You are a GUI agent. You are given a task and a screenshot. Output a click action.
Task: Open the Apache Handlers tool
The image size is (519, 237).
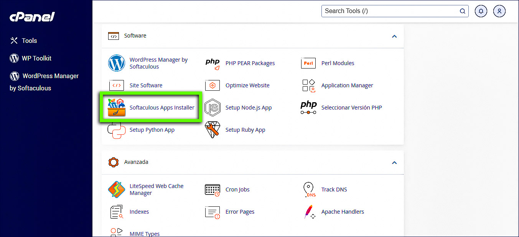[343, 211]
